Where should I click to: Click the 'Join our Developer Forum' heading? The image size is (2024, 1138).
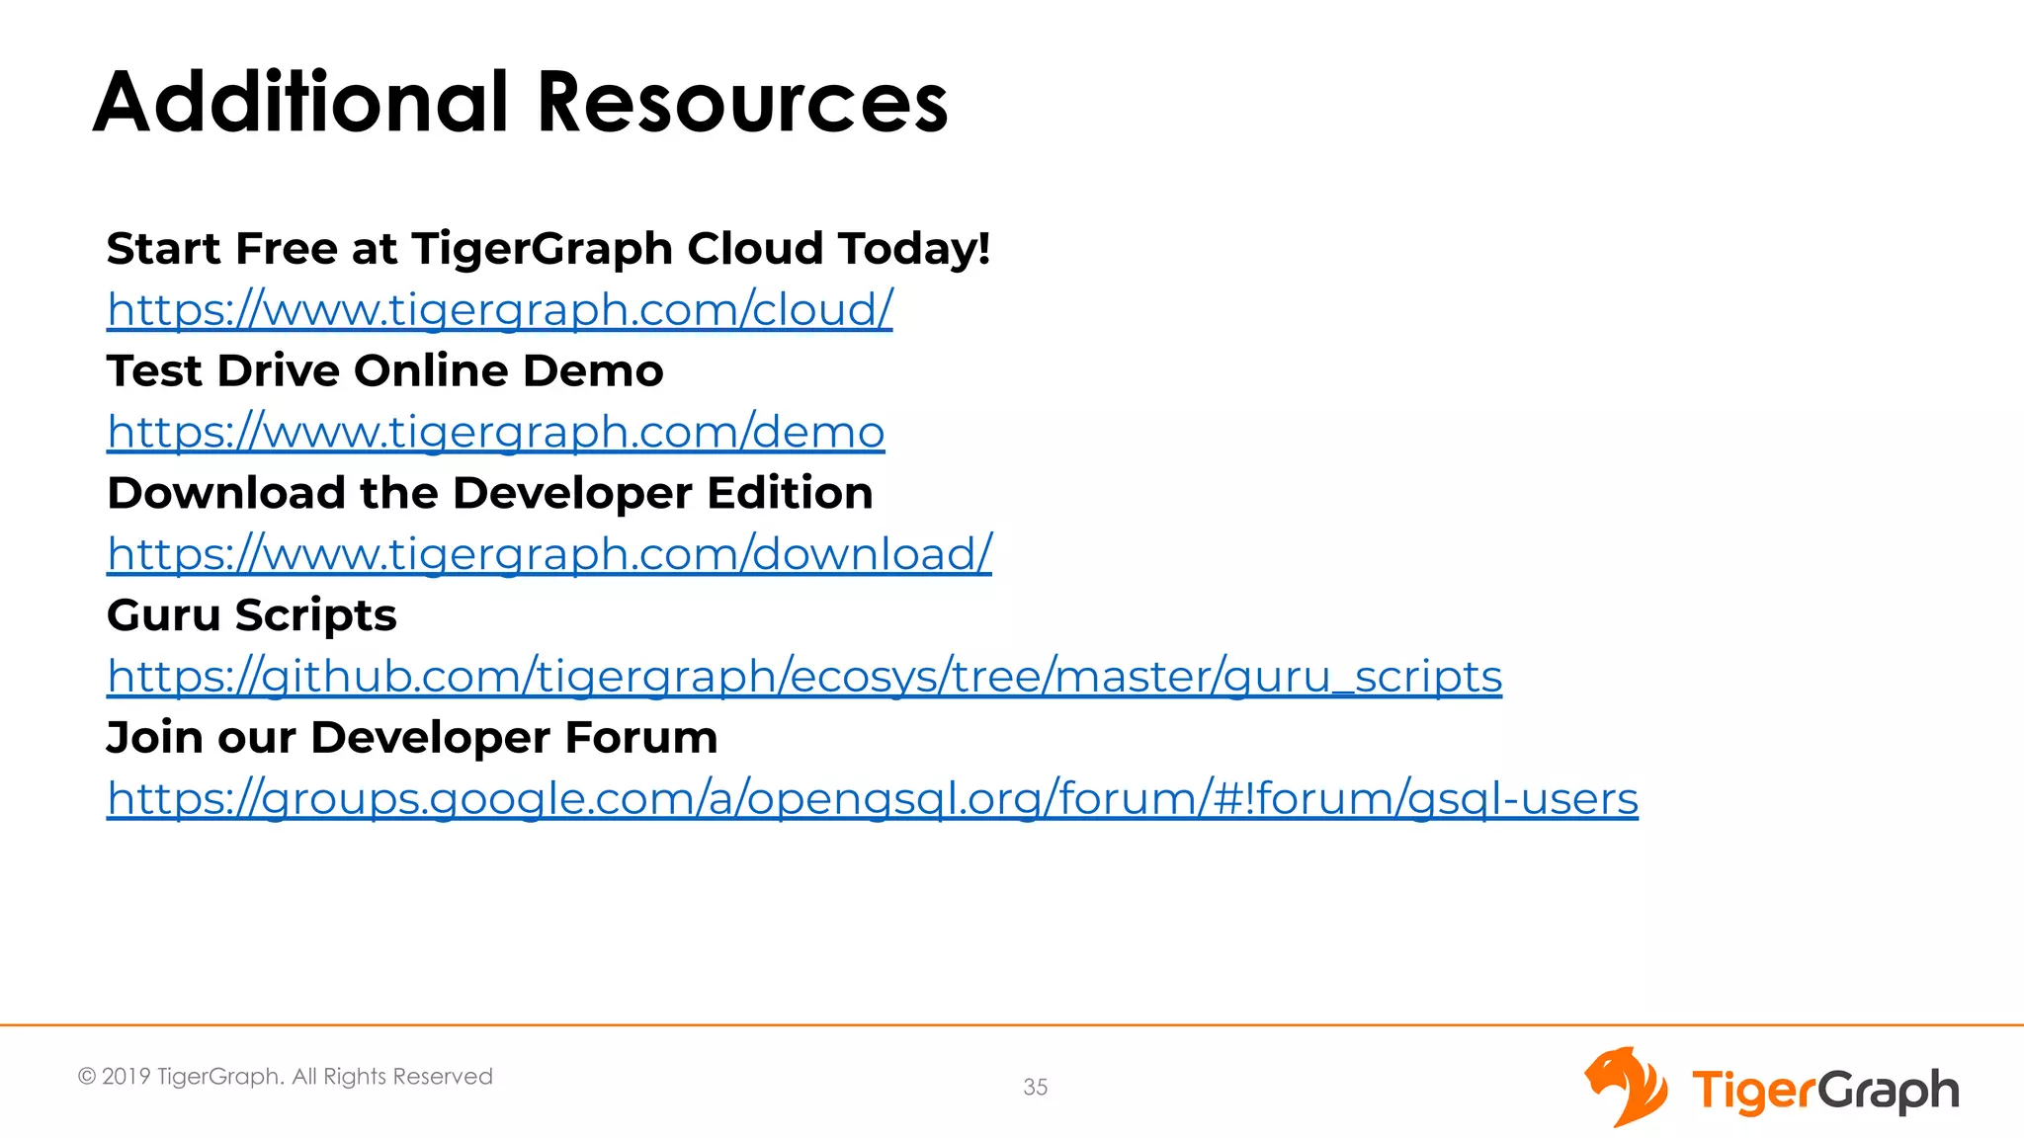tap(412, 738)
